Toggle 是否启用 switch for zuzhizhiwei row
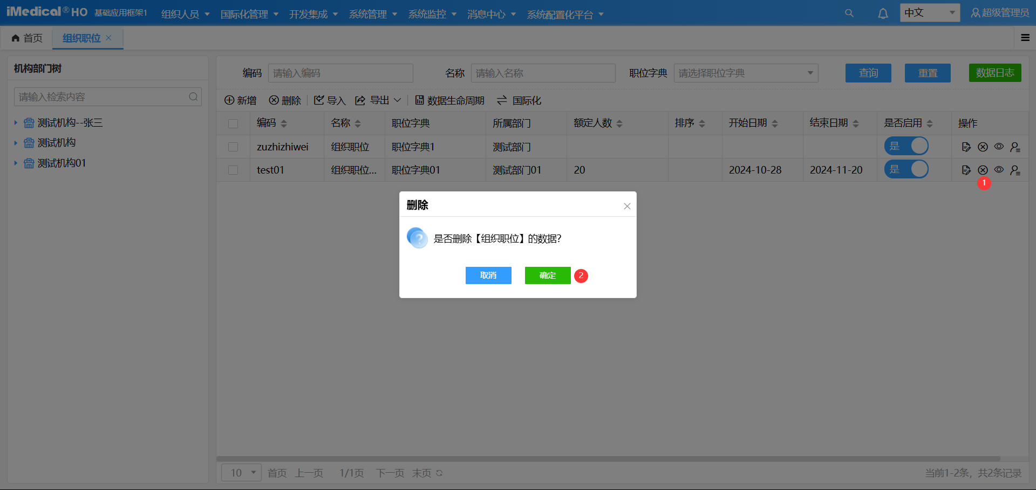The width and height of the screenshot is (1036, 490). click(x=906, y=146)
